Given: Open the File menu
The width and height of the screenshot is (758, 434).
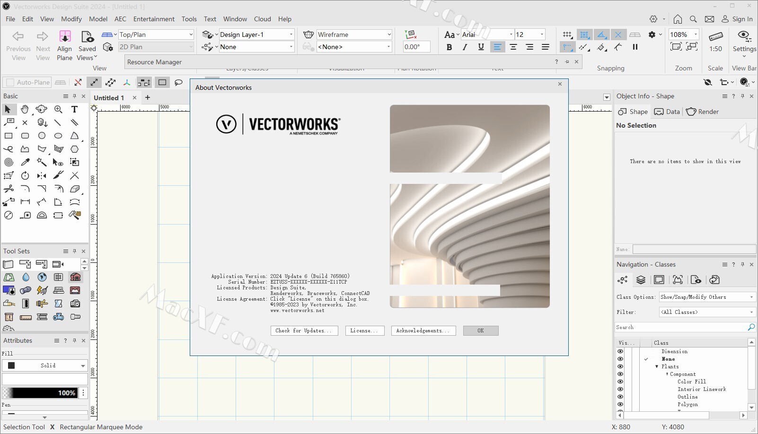Looking at the screenshot, I should click(x=10, y=19).
